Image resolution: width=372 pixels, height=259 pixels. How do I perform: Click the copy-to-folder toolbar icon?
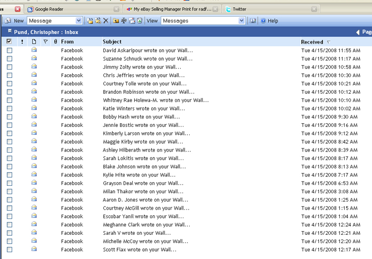tap(98, 21)
